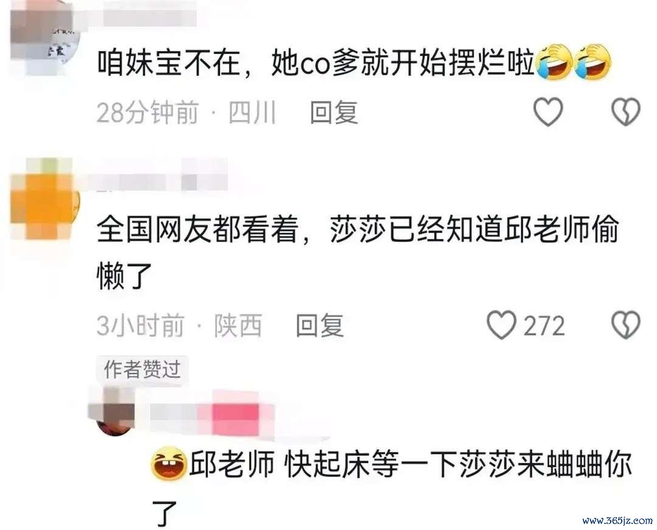
Task: Click the laughing emoji before 邱老师 in the reply
Action: [169, 463]
